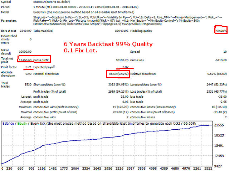The width and height of the screenshot is (229, 171).
Task: Click the "Ticks modelled" label
Action: coord(43,31)
